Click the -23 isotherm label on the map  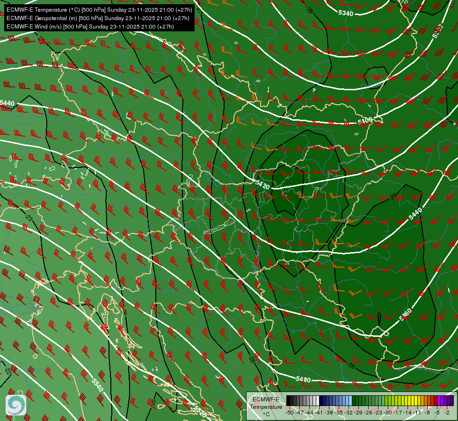point(29,218)
